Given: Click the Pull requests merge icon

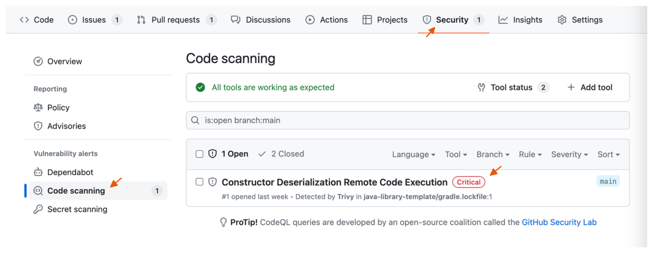Looking at the screenshot, I should click(x=141, y=20).
